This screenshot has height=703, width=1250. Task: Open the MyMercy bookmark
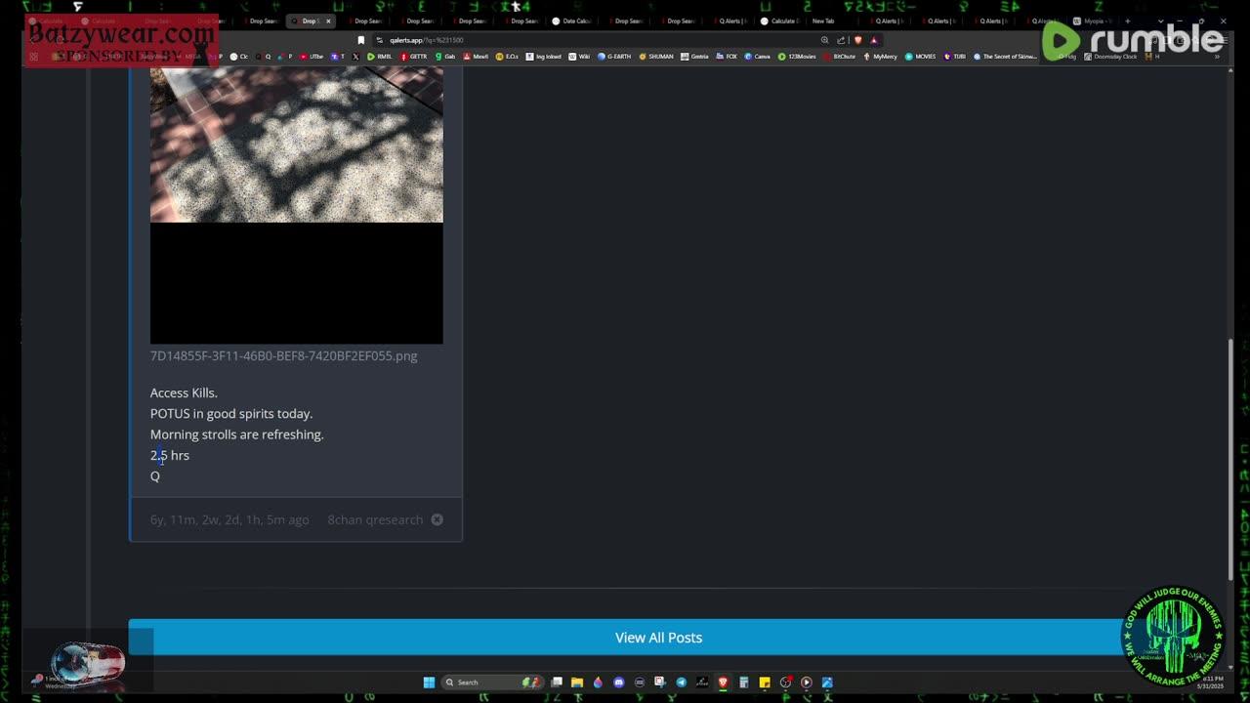[x=880, y=57]
